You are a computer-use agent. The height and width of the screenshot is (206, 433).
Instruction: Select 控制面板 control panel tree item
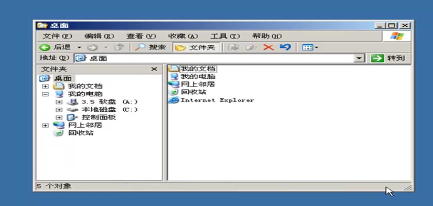(98, 117)
